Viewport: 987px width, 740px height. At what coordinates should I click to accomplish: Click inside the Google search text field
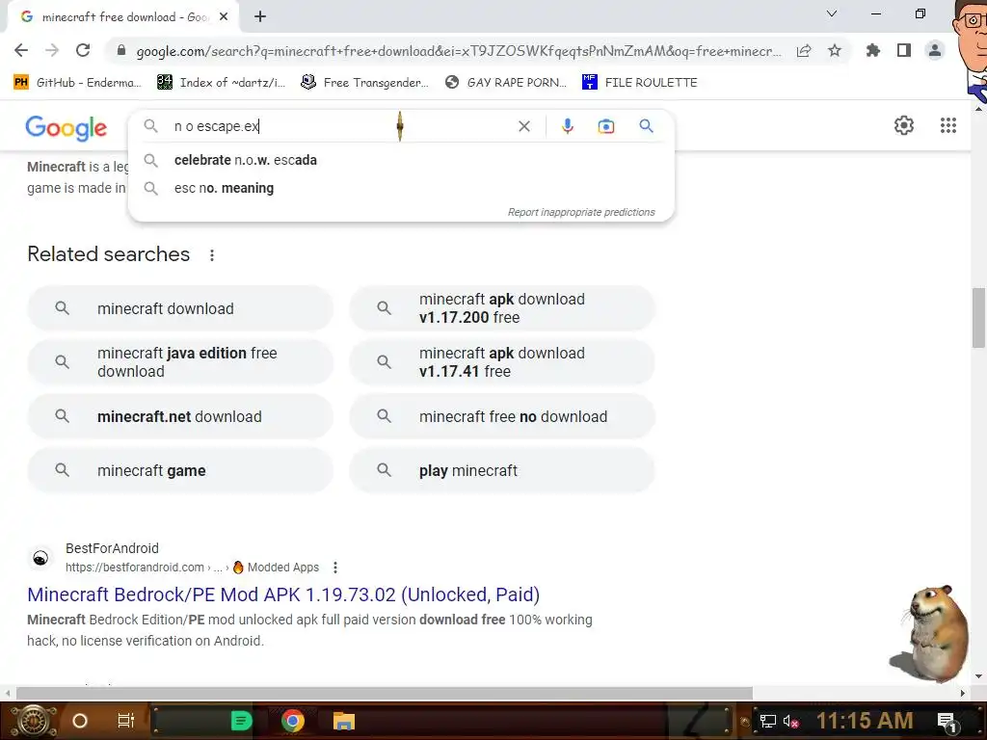[340, 126]
